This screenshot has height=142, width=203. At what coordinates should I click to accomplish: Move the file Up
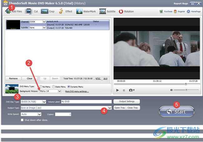coord(45,79)
